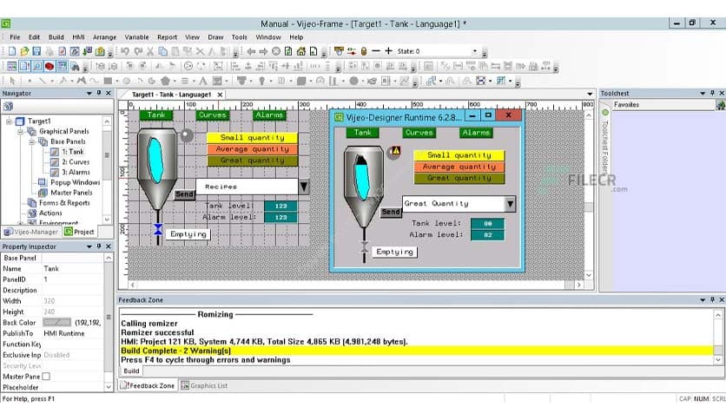Open the editor tab list dropdown arrow
Screen dimensions: 726x420
[x=590, y=94]
